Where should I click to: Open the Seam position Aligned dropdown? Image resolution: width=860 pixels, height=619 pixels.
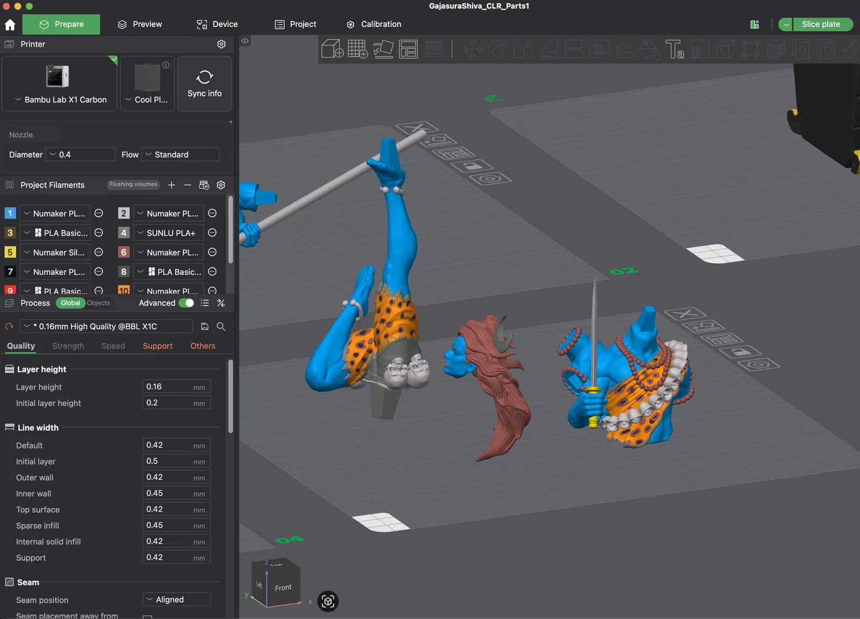click(176, 600)
